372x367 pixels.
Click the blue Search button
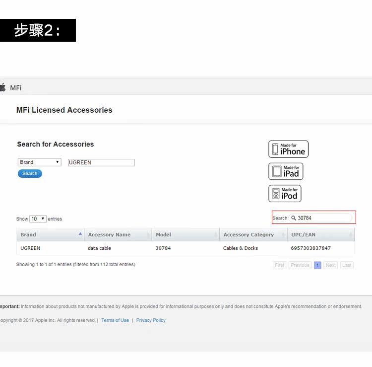(30, 174)
